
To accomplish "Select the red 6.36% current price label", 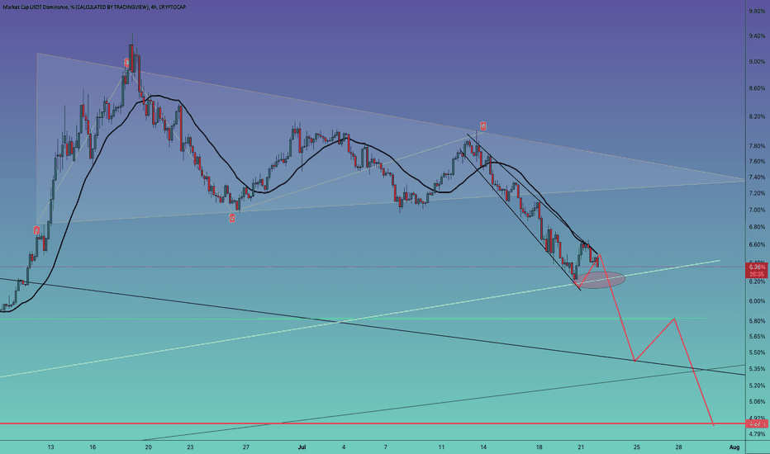I will click(757, 271).
